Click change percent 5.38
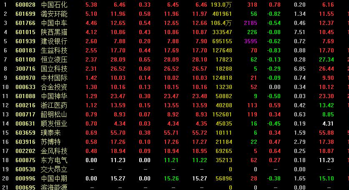Viewport: 349px width, 190px height. coord(91,5)
